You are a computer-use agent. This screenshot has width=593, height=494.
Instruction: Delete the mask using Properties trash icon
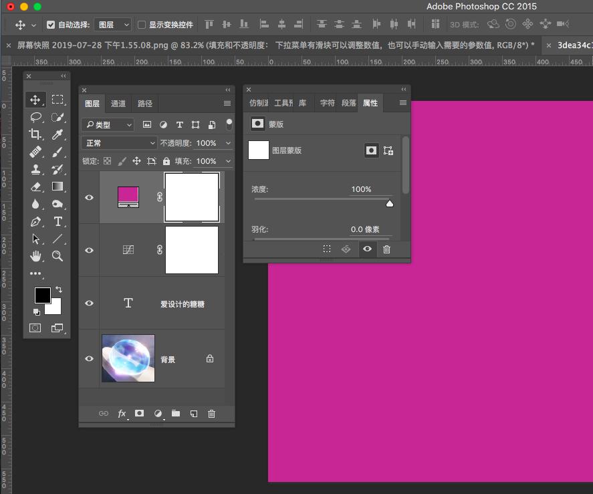pyautogui.click(x=386, y=249)
